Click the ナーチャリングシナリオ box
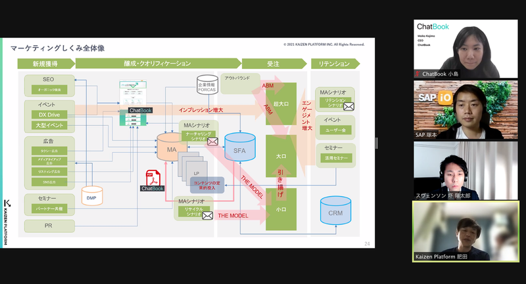This screenshot has height=284, width=526. pyautogui.click(x=199, y=136)
